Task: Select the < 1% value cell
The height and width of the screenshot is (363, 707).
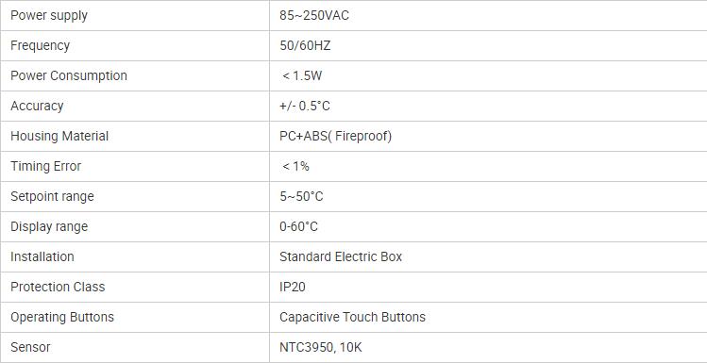Action: [488, 166]
